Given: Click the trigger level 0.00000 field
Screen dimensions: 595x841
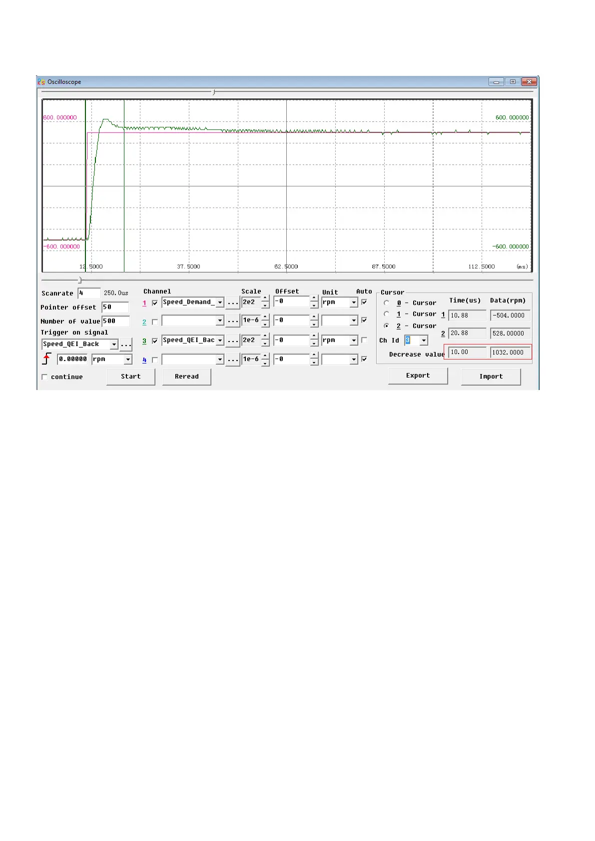Looking at the screenshot, I should [x=73, y=359].
